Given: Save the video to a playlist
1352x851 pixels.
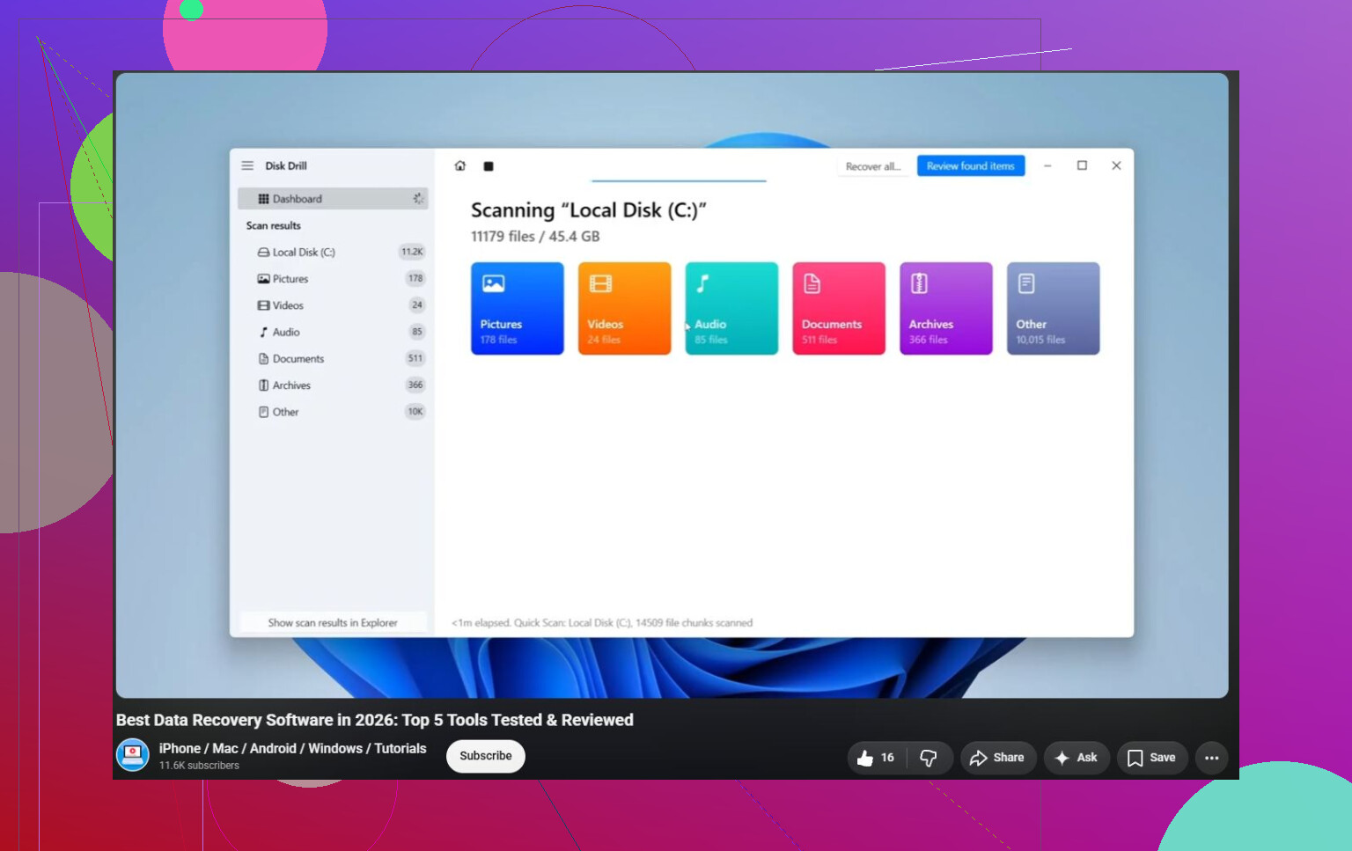Looking at the screenshot, I should tap(1152, 758).
